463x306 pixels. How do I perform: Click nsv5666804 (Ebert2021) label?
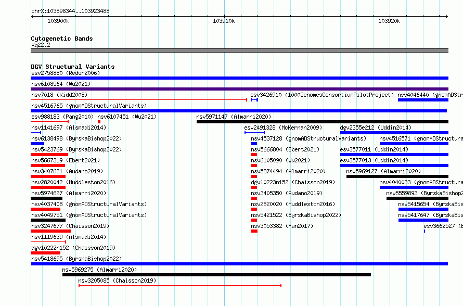pos(285,149)
